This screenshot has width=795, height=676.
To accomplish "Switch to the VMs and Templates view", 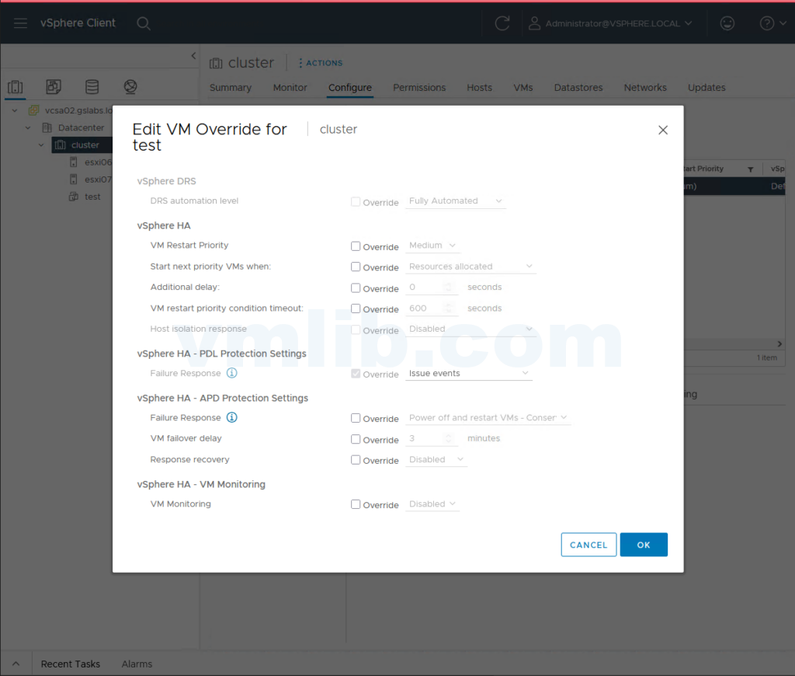I will click(x=53, y=86).
